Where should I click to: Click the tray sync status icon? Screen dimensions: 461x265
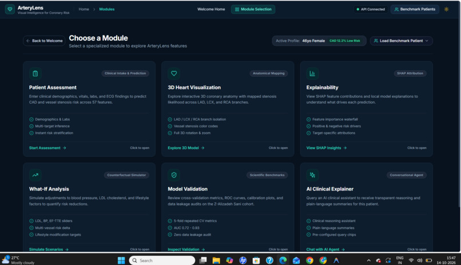(x=388, y=260)
